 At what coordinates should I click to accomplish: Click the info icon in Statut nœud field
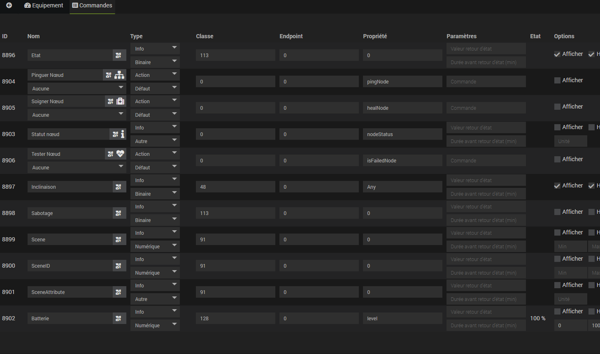pyautogui.click(x=123, y=134)
